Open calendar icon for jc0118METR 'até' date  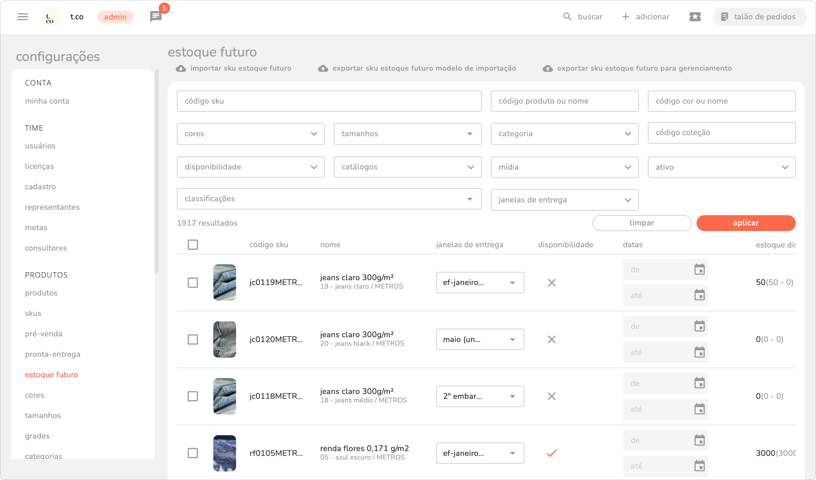[699, 409]
